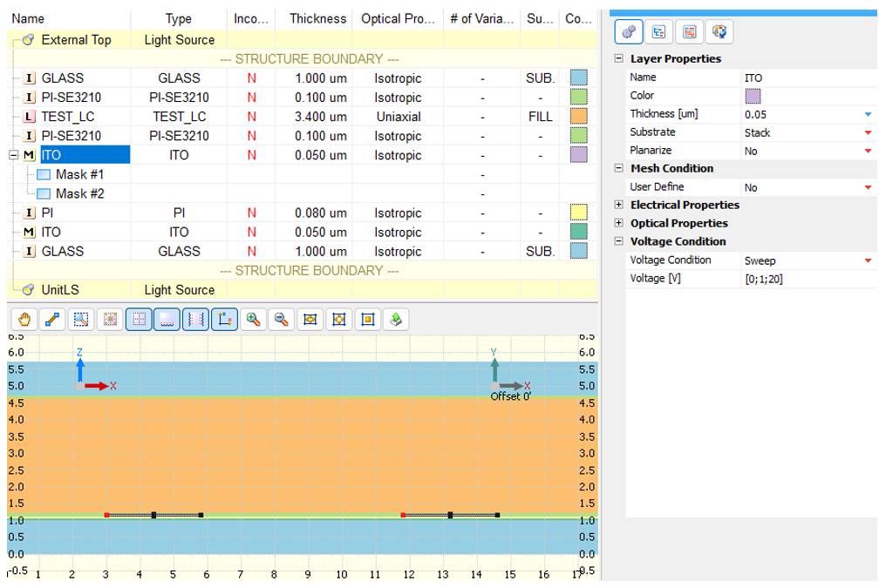Toggle the axis origin marker button
The image size is (886, 588).
coord(224,320)
